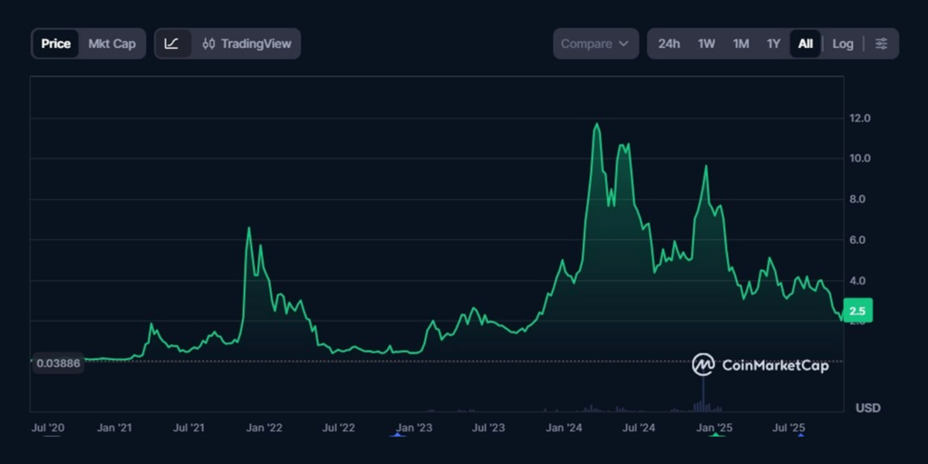Image resolution: width=928 pixels, height=464 pixels.
Task: Click the Jul '20 x-axis label
Action: (48, 428)
